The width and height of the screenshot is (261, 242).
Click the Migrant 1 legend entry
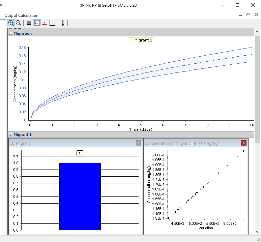pos(141,40)
